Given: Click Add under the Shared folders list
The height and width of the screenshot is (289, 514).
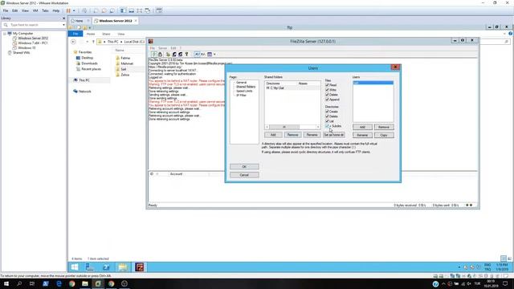Looking at the screenshot, I should click(273, 135).
